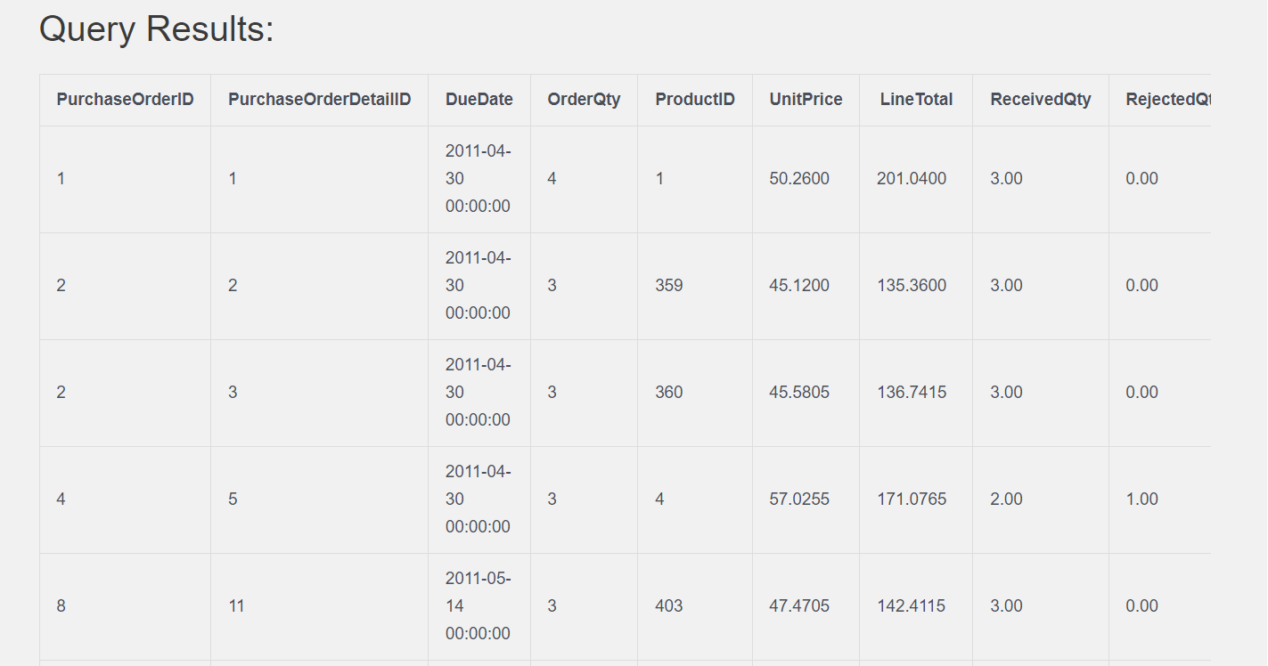Click the LineTotal cell showing 201.0400
1268x666 pixels.
point(911,179)
